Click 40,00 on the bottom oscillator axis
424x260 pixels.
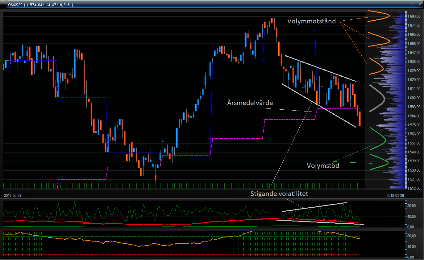pyautogui.click(x=411, y=246)
